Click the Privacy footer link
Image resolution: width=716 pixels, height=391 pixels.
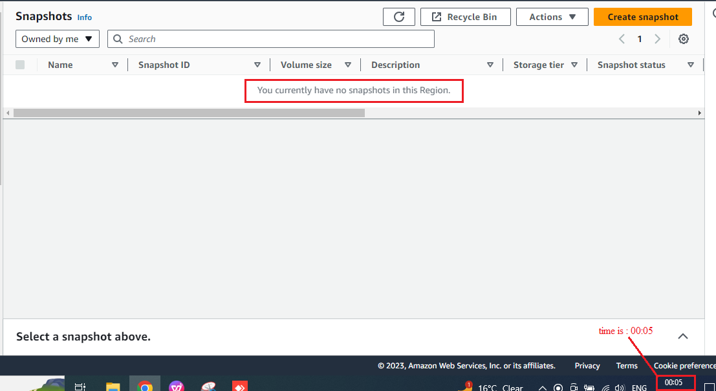587,365
